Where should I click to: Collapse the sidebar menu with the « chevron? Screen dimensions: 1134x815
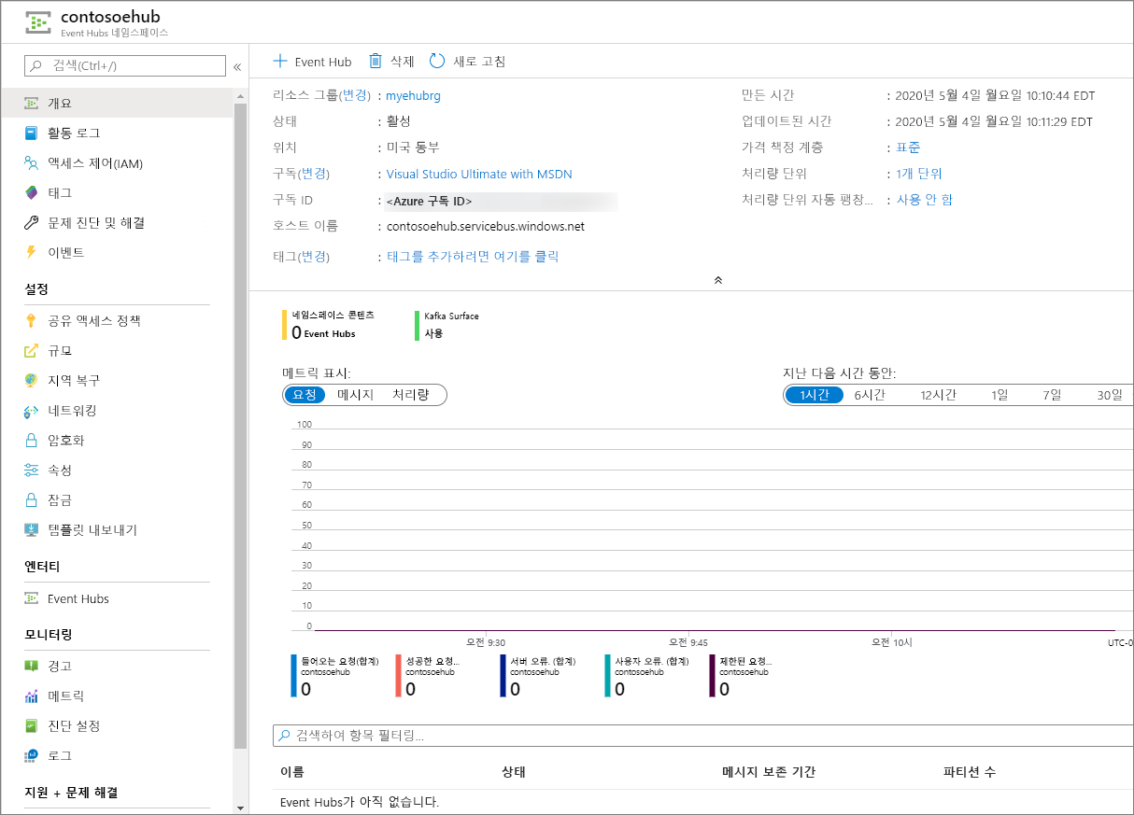pyautogui.click(x=237, y=66)
